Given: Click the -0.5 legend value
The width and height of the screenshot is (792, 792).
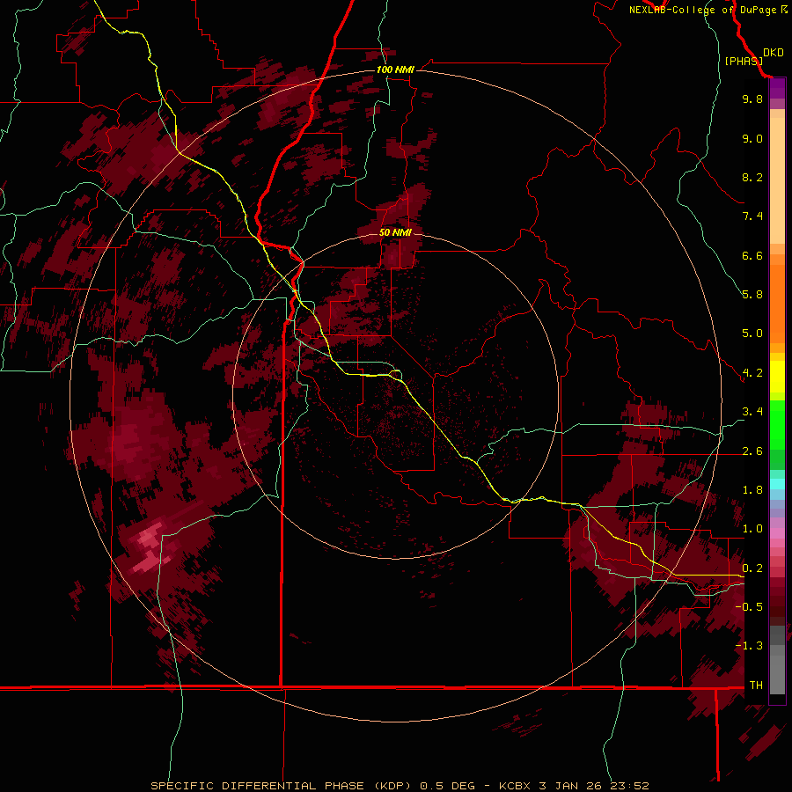Looking at the screenshot, I should coord(749,607).
